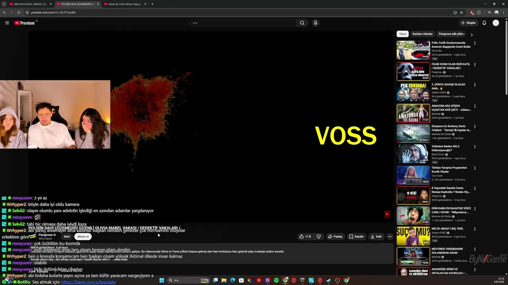This screenshot has width=508, height=285.
Task: Click the Oluştur create button
Action: pos(468,23)
